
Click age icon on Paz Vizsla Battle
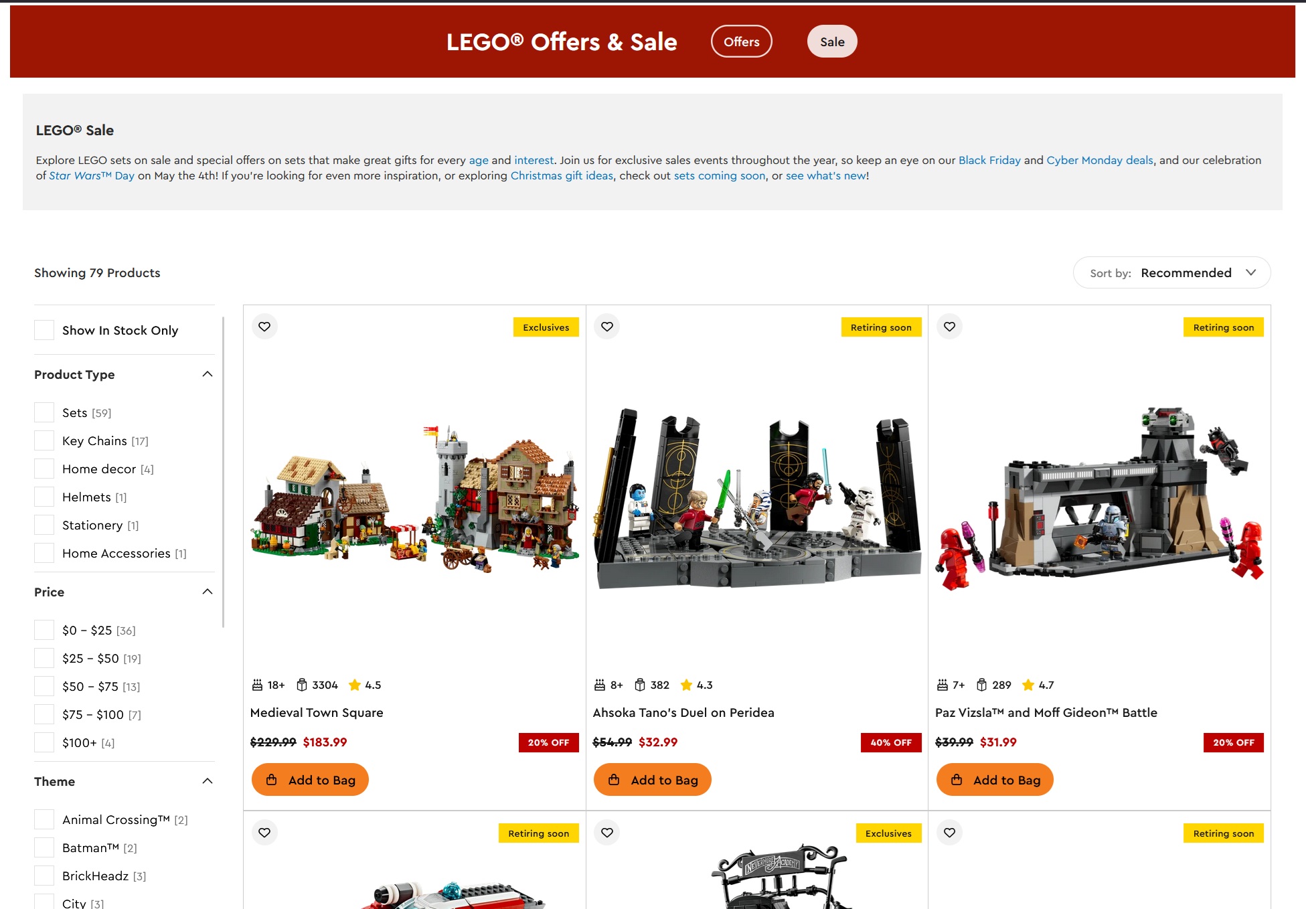[943, 685]
